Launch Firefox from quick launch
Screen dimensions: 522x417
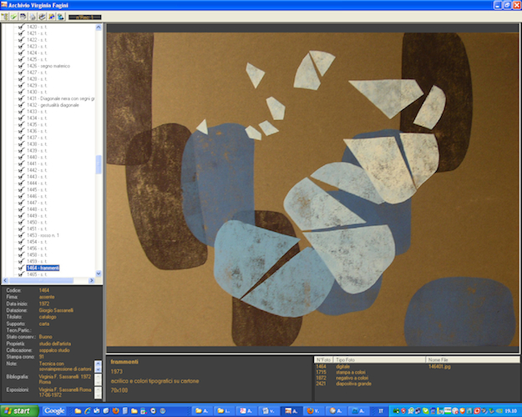[x=115, y=411]
